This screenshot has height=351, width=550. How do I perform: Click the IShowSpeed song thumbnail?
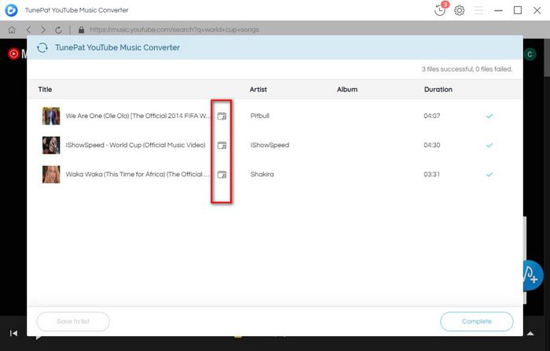point(51,145)
